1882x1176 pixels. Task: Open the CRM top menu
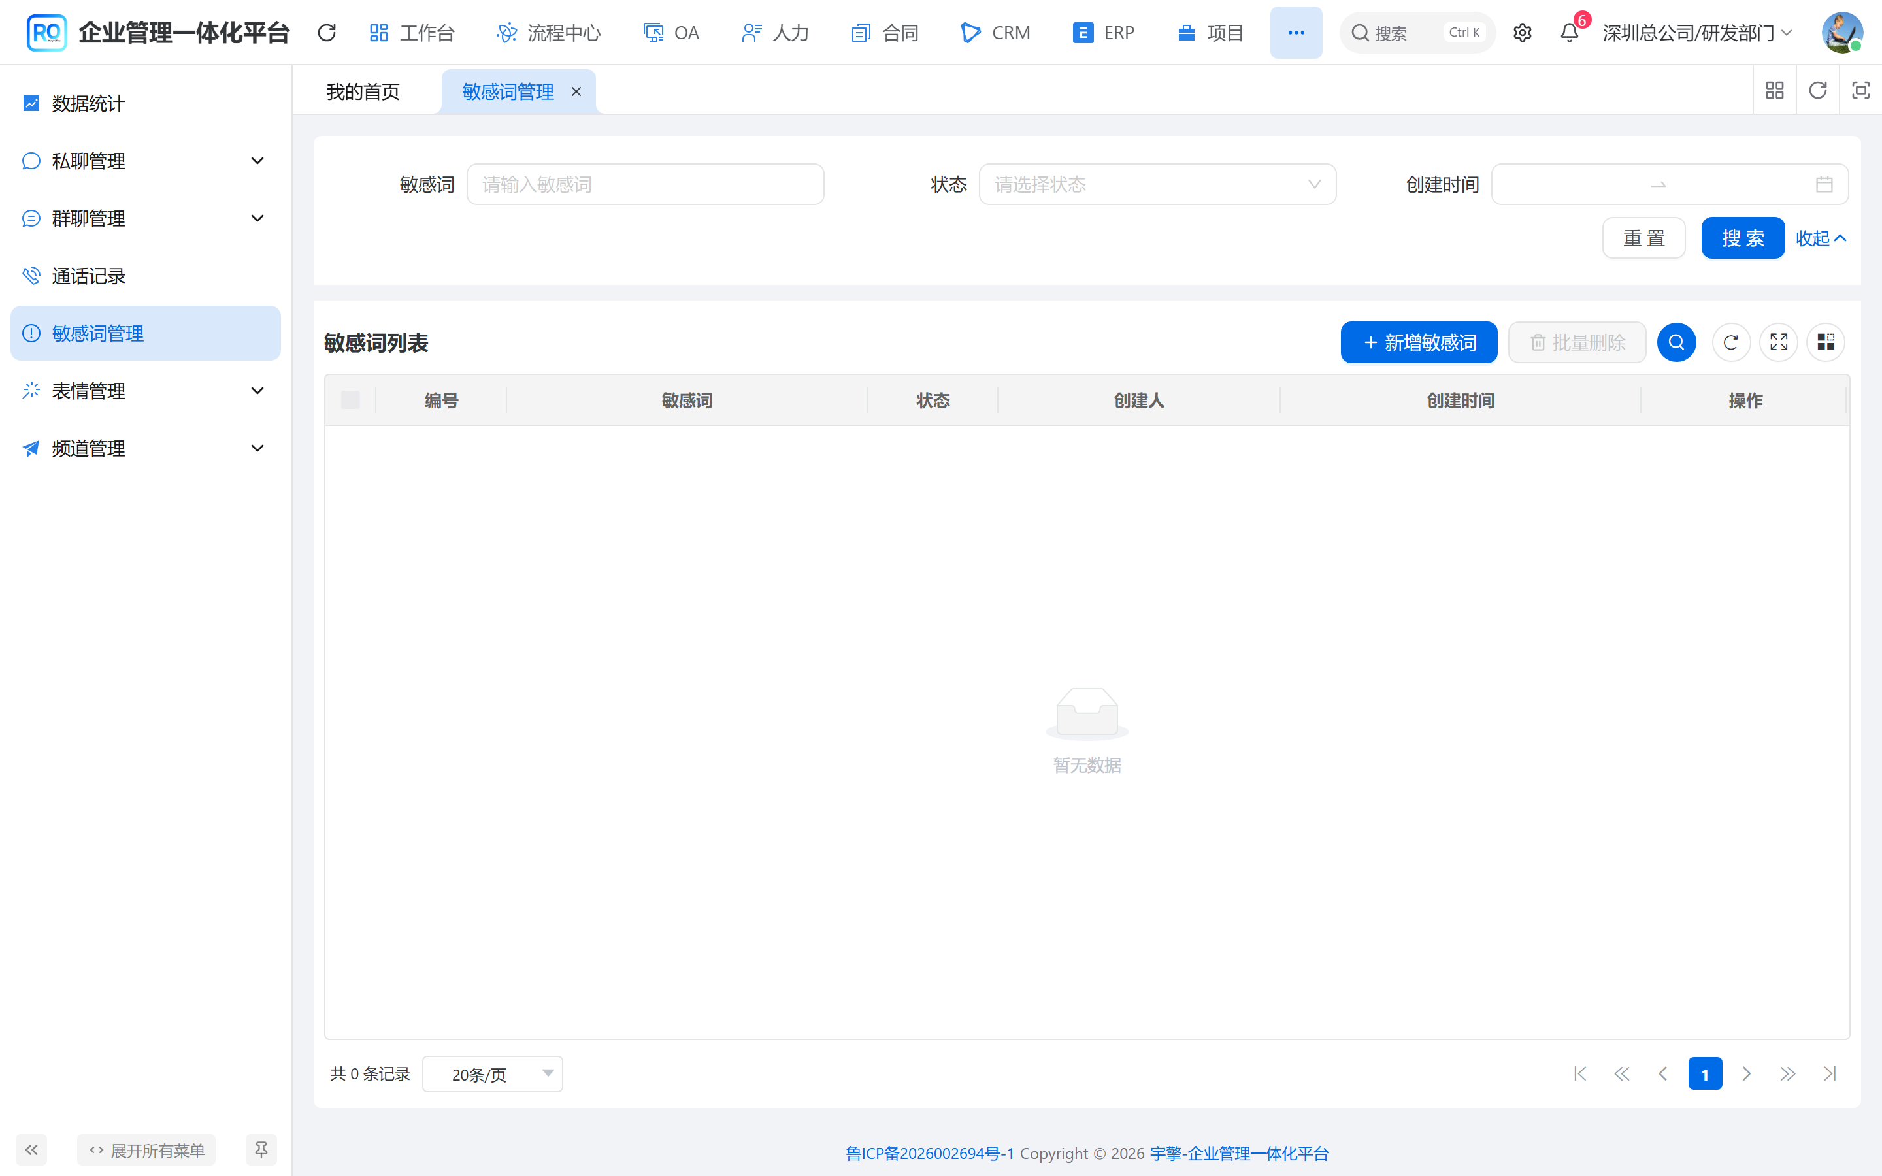(x=995, y=33)
